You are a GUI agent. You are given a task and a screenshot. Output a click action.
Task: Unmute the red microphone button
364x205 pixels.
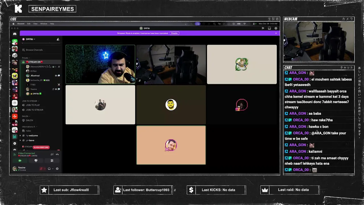click(41, 169)
